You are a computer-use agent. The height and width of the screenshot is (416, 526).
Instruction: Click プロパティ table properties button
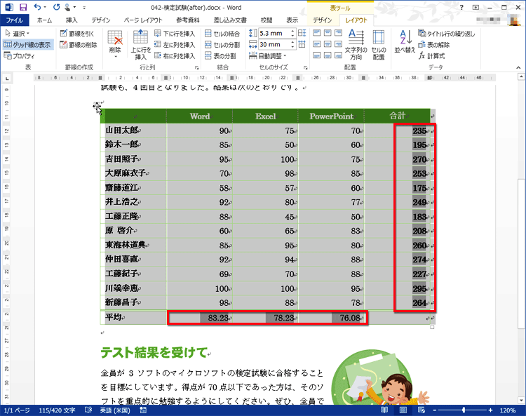click(x=20, y=56)
